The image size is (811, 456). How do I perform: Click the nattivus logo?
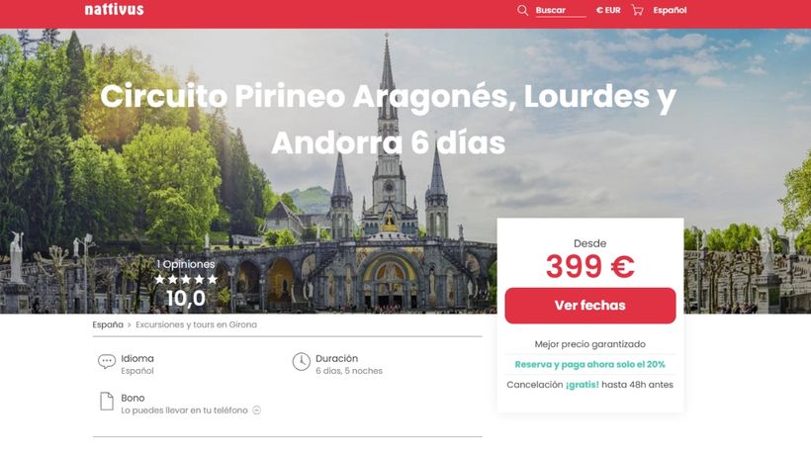click(115, 9)
